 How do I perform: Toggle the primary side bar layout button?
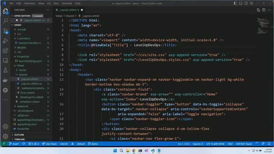click(x=235, y=3)
